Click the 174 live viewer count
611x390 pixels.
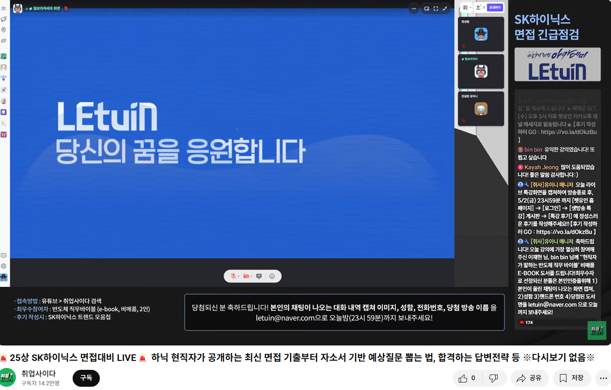pos(526,322)
